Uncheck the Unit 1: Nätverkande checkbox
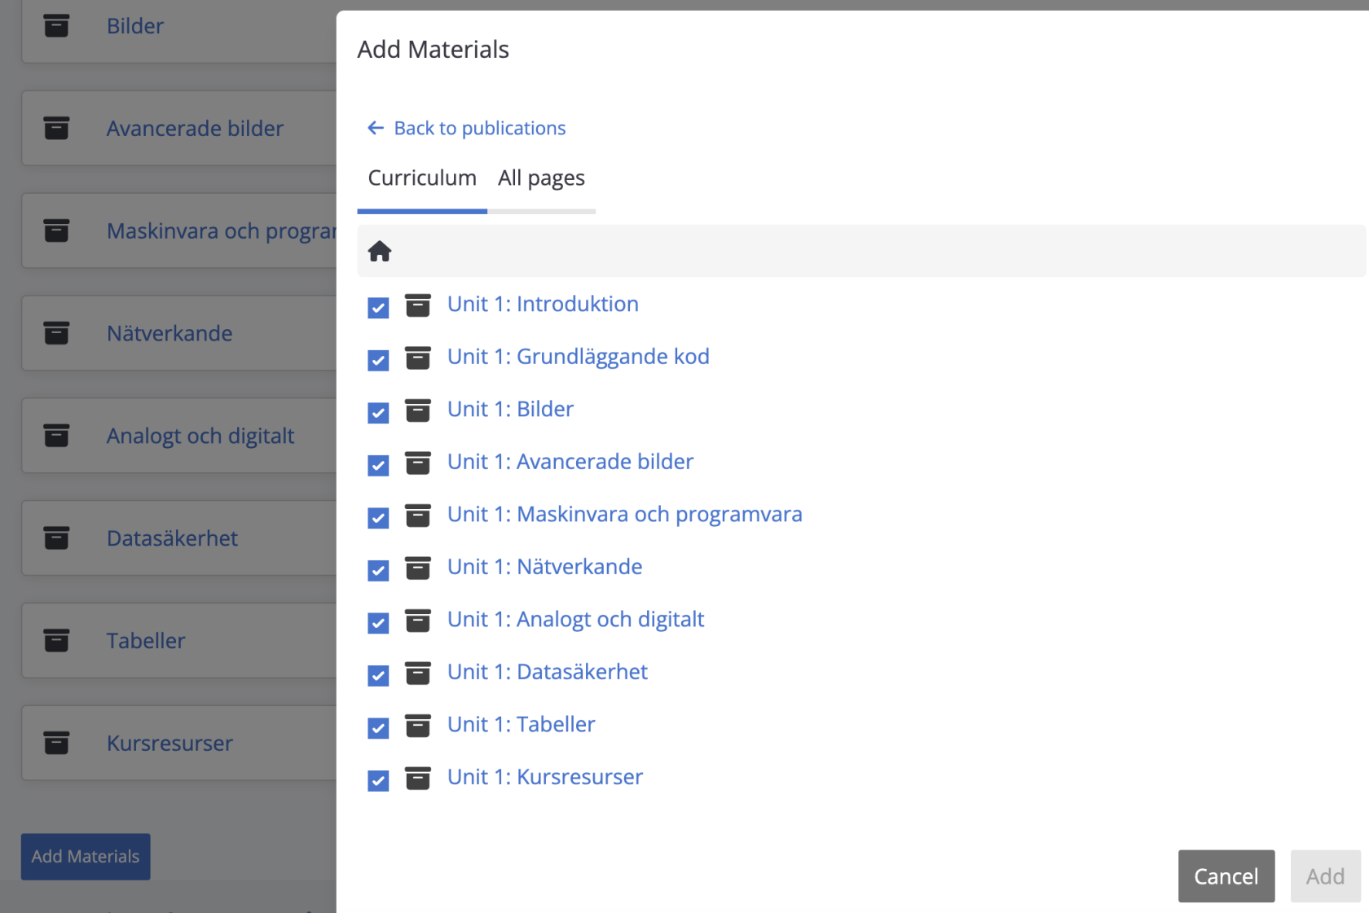Image resolution: width=1369 pixels, height=913 pixels. click(x=378, y=570)
